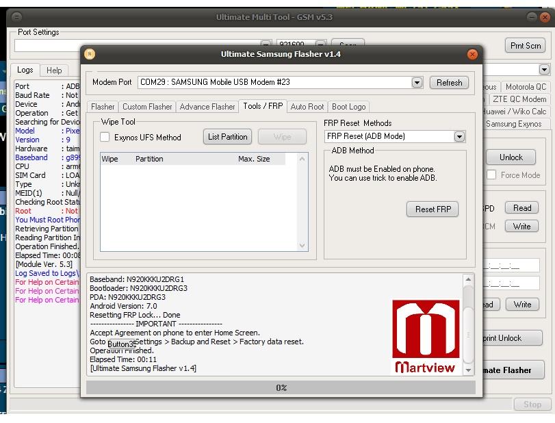Screen dimensions: 555x423
Task: Click the Prnt Scrn button
Action: point(526,46)
